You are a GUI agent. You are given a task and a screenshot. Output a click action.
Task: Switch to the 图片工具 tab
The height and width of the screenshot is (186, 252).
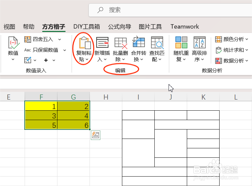[x=150, y=27]
